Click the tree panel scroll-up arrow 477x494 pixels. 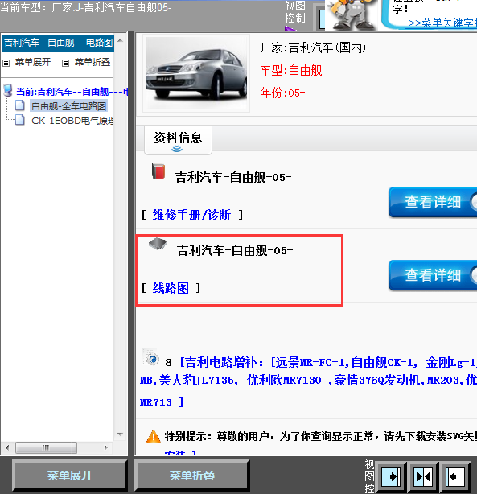point(120,40)
